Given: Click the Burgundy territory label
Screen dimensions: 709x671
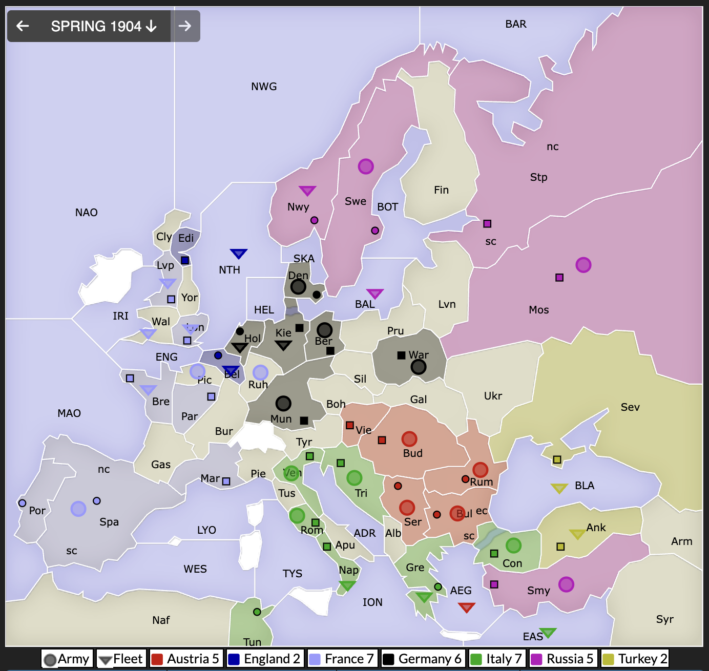Looking at the screenshot, I should click(224, 431).
